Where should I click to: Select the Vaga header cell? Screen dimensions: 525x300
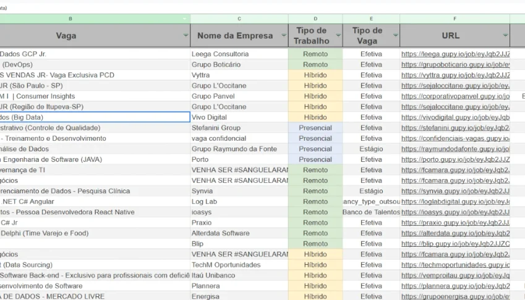(x=95, y=35)
